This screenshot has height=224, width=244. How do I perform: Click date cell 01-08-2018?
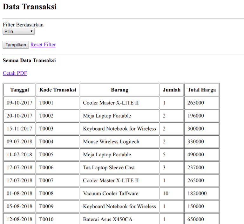(19, 193)
